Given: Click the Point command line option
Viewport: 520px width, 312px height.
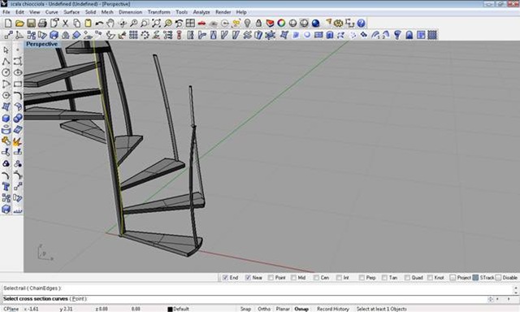Looking at the screenshot, I should pyautogui.click(x=78, y=299).
